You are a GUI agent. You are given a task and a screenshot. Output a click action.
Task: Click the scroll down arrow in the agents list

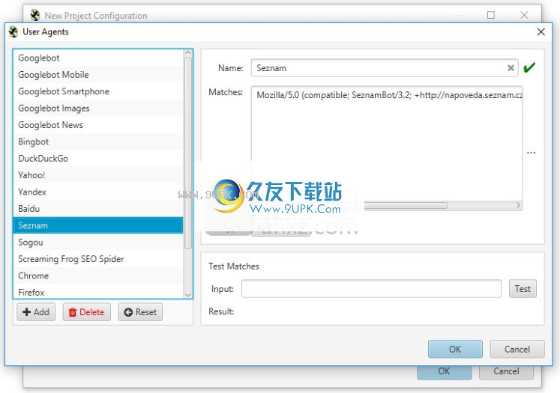click(188, 295)
